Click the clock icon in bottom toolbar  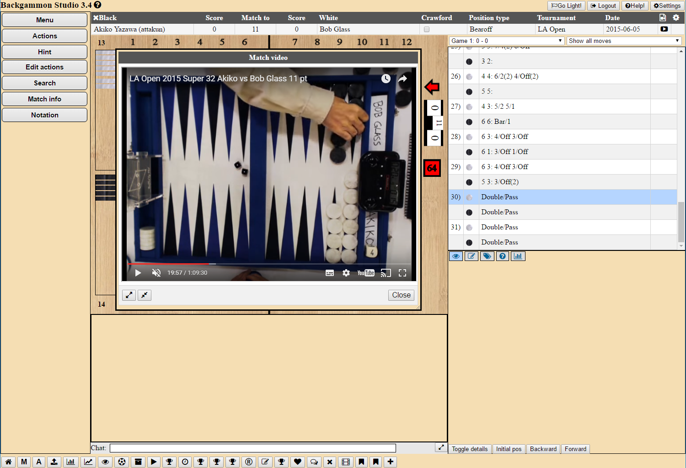(185, 462)
